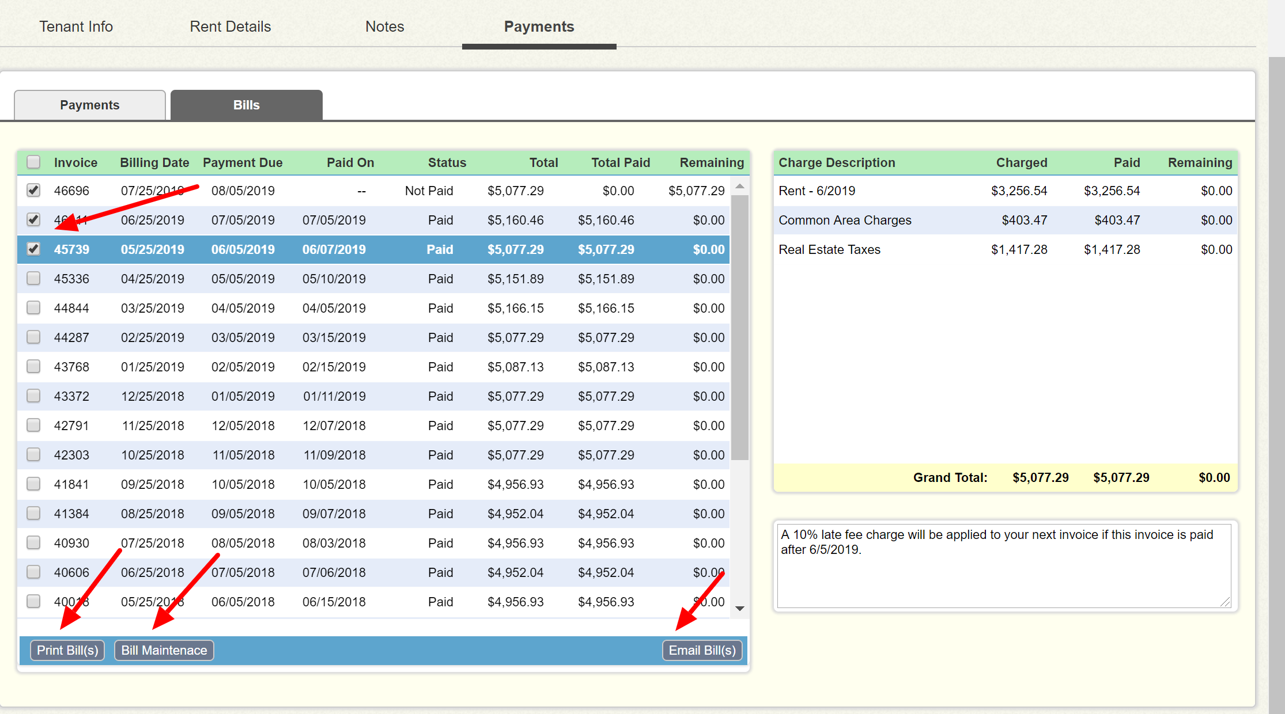
Task: Click the $1,417.28 charged amount
Action: pyautogui.click(x=1019, y=249)
